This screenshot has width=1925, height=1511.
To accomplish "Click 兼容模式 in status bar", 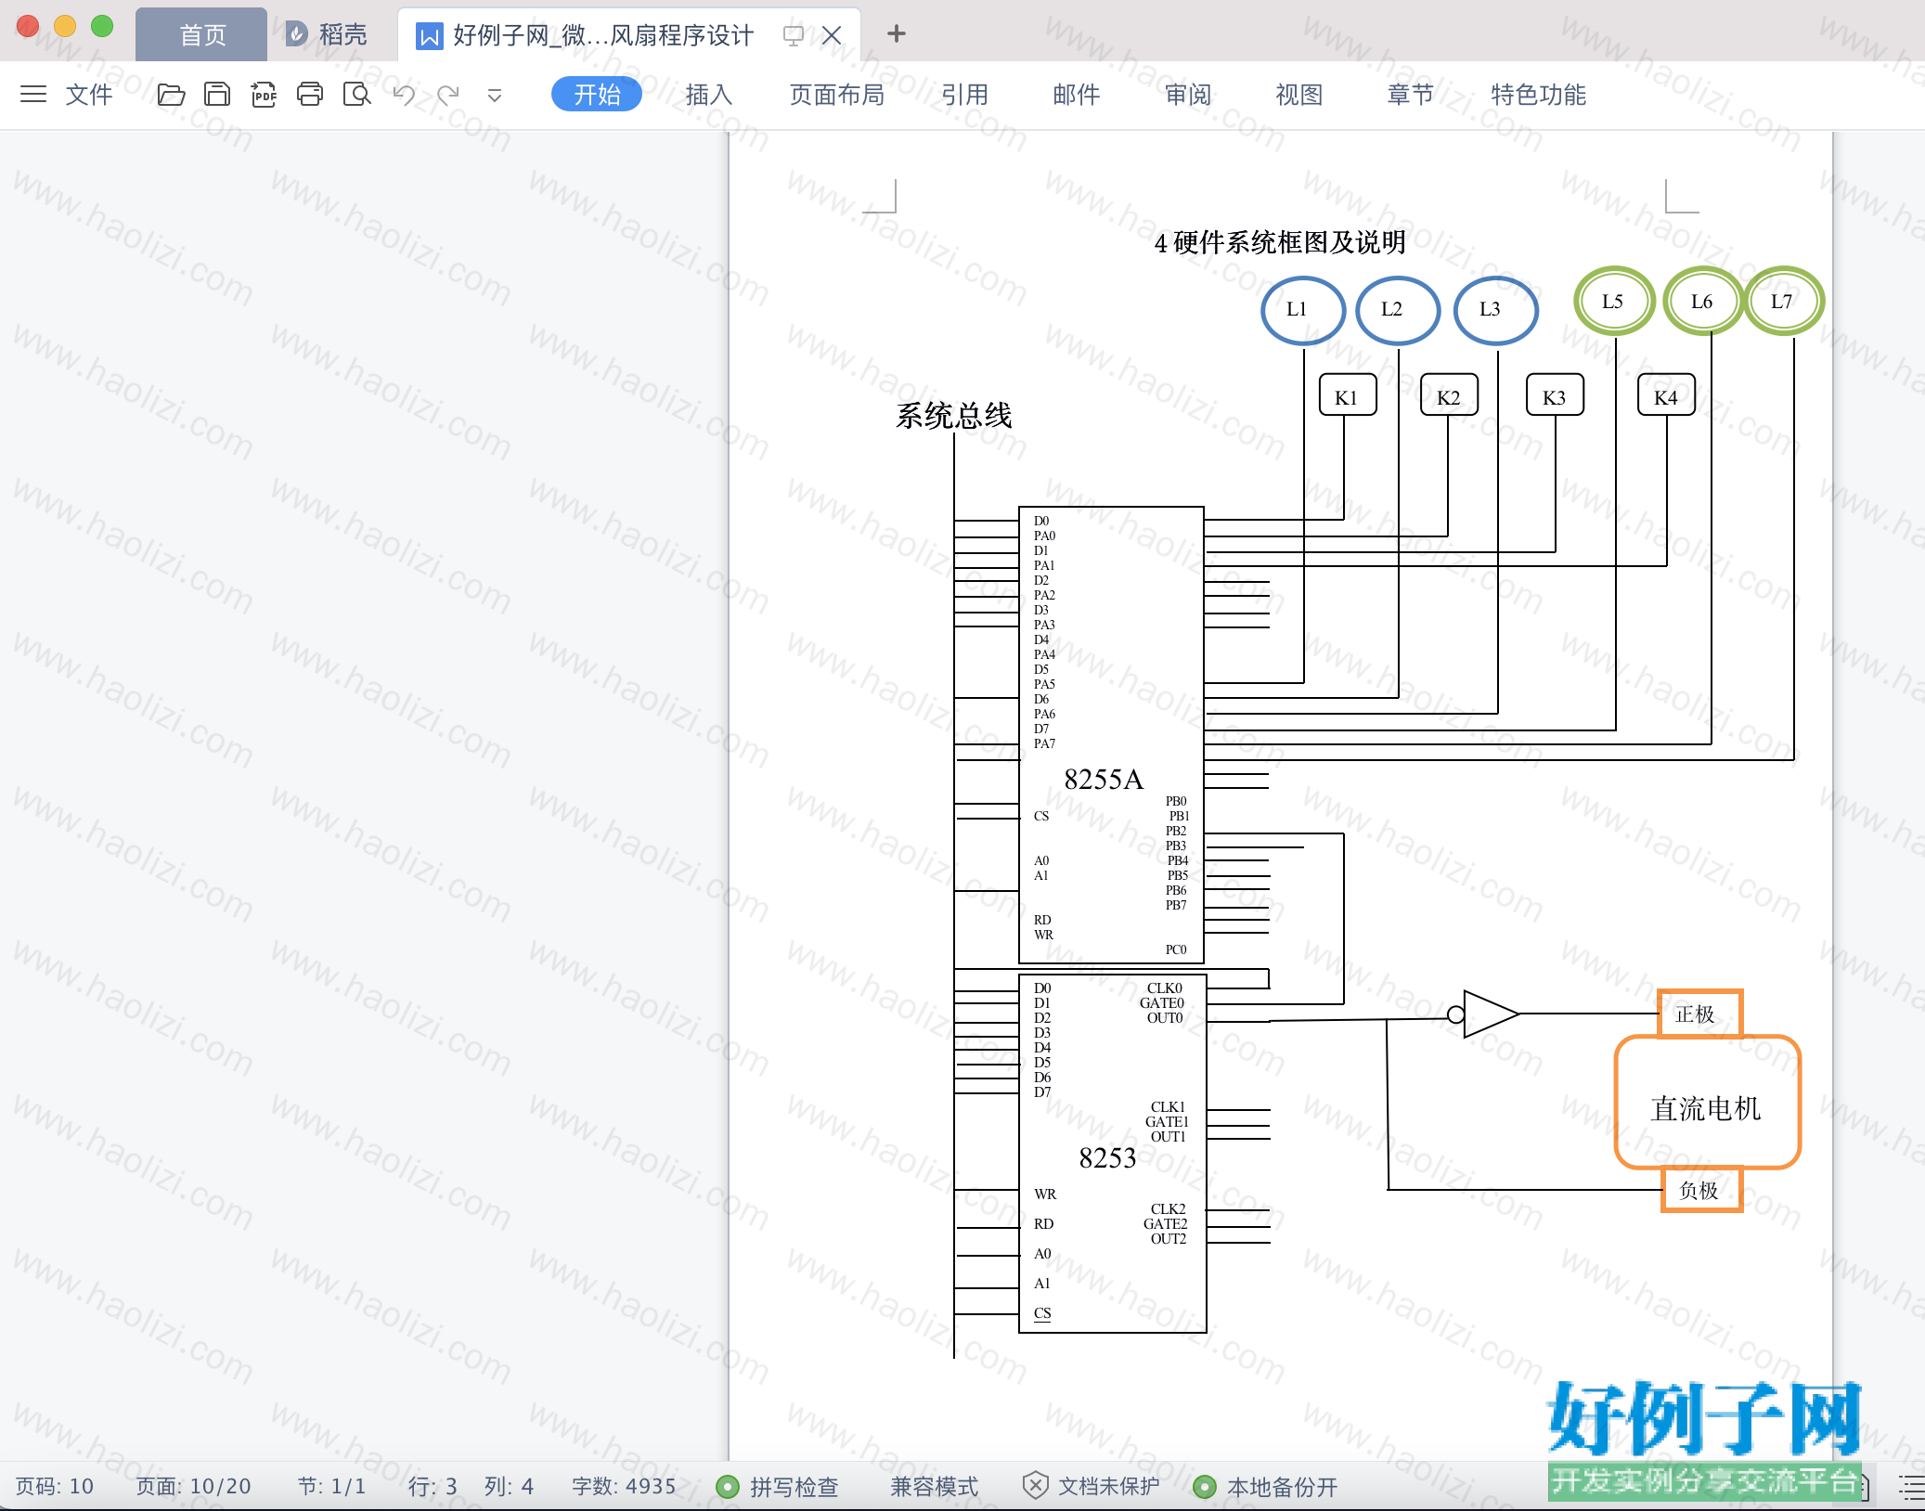I will [x=934, y=1486].
